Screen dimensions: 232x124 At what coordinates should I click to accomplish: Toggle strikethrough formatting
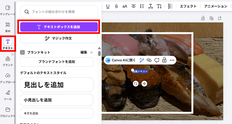[116, 6]
